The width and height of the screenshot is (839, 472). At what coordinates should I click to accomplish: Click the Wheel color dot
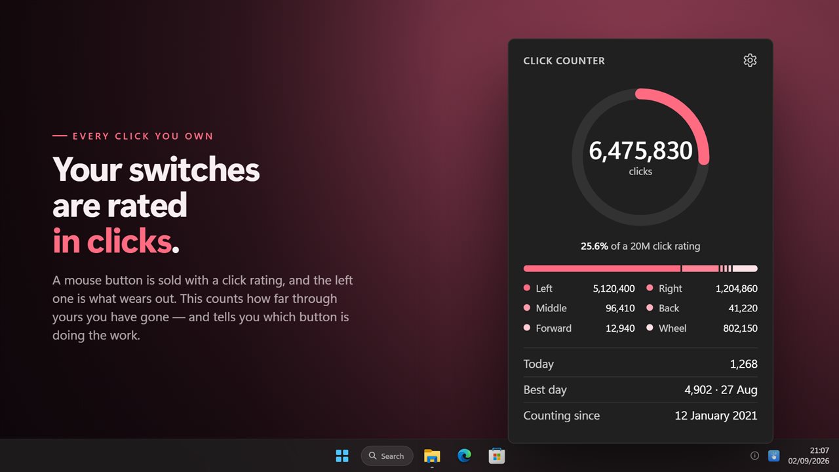[x=650, y=328]
